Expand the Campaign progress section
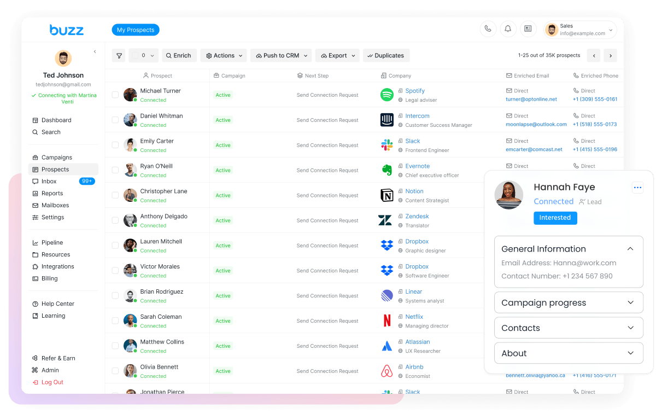Screen dimensions: 656x420 [x=569, y=302]
